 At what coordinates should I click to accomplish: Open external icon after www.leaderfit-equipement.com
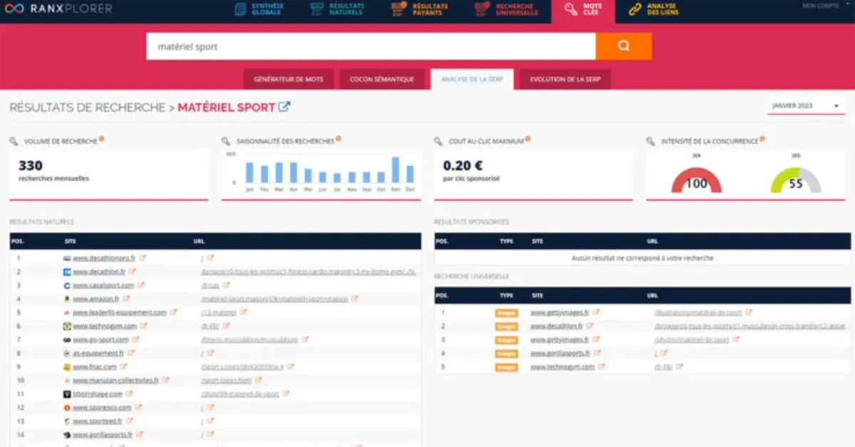(x=174, y=312)
